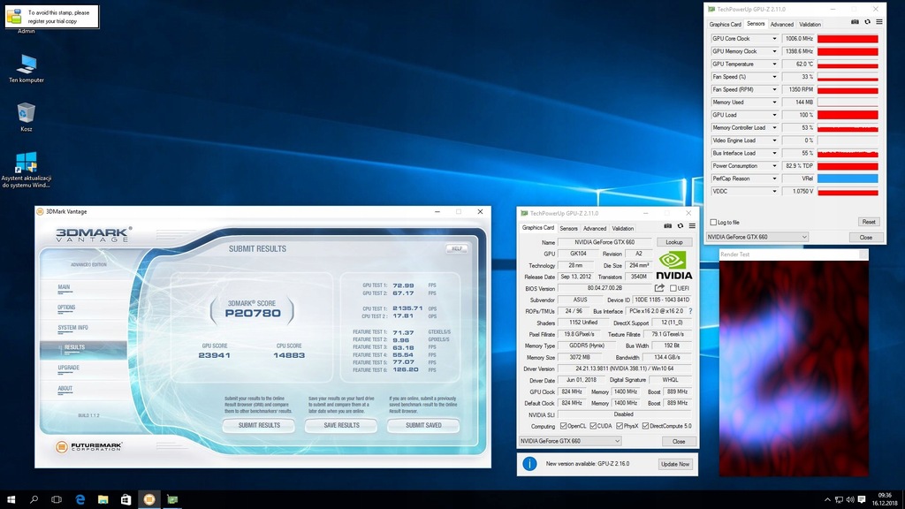This screenshot has width=905, height=509.
Task: Toggle UEFI checkbox in GPU-Z
Action: (x=673, y=288)
